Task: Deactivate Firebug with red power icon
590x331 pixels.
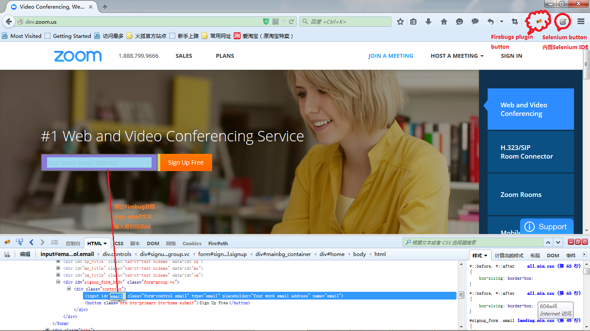Action: (x=585, y=242)
